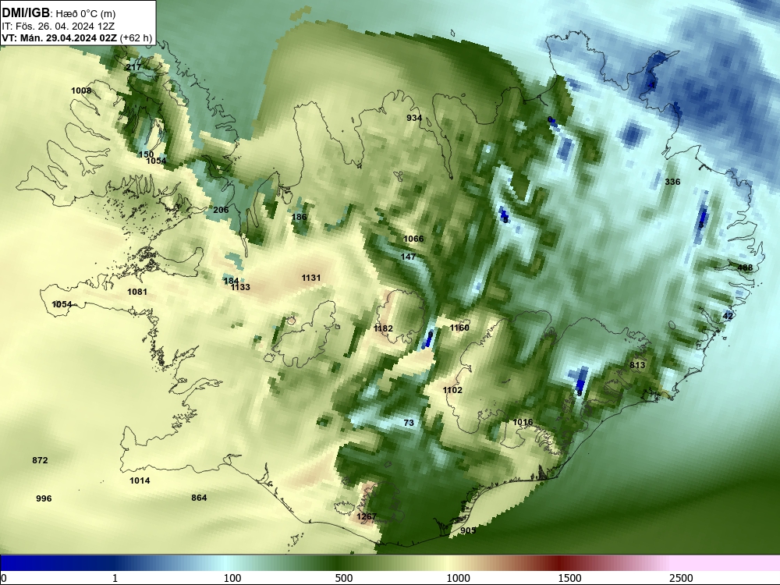Select the 872 value label

click(x=40, y=460)
